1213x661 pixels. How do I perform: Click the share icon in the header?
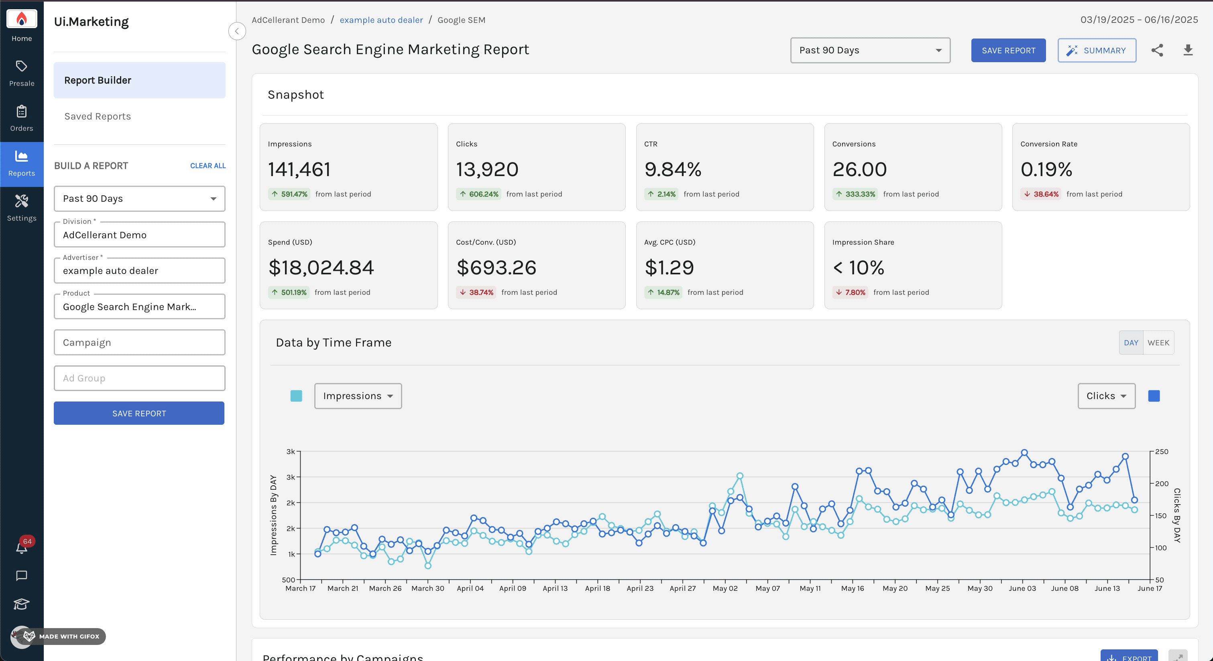[x=1157, y=51]
